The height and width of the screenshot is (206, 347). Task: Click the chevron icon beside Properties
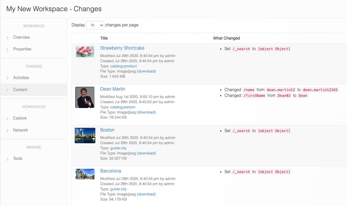tap(7, 49)
